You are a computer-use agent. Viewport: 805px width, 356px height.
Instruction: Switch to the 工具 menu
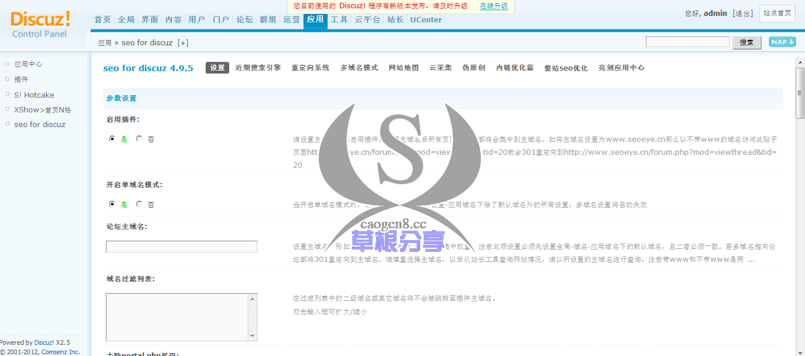tap(339, 19)
